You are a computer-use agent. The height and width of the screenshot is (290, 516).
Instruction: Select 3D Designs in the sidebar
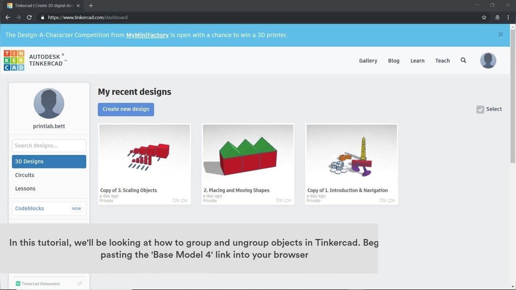[x=49, y=161]
